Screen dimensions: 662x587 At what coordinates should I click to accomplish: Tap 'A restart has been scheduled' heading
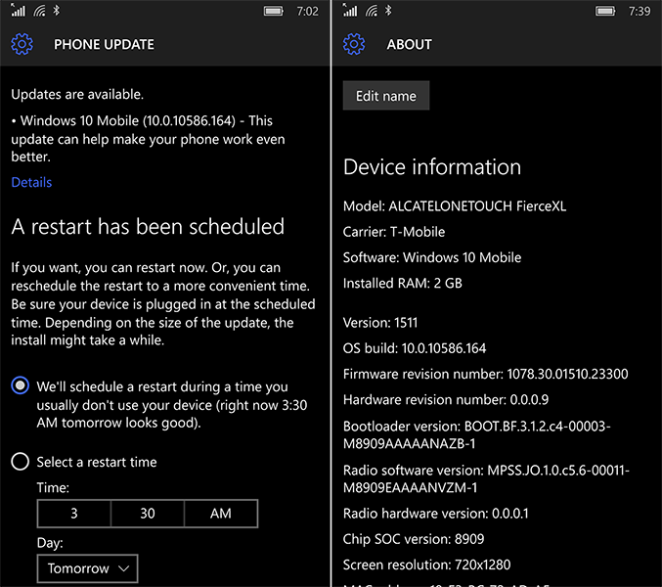click(x=148, y=227)
